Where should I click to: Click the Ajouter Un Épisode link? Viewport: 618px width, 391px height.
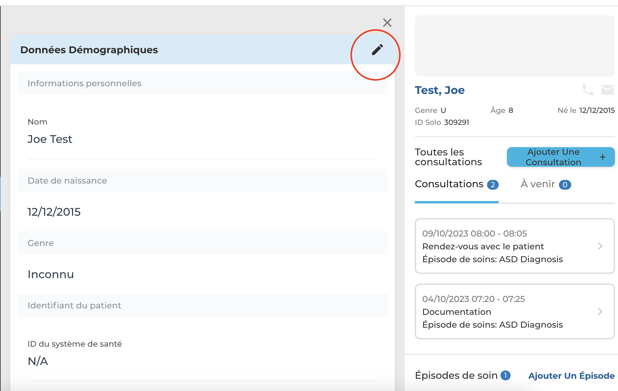pyautogui.click(x=571, y=376)
